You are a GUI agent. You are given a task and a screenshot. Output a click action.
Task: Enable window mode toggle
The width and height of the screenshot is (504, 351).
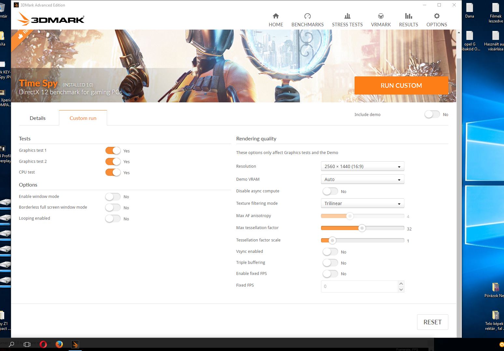tap(113, 197)
